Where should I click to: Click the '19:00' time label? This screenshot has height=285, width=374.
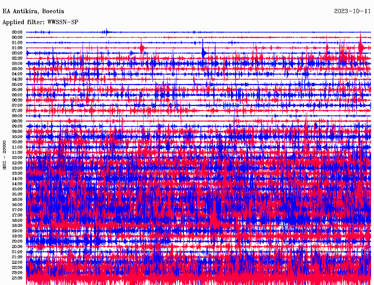17,231
